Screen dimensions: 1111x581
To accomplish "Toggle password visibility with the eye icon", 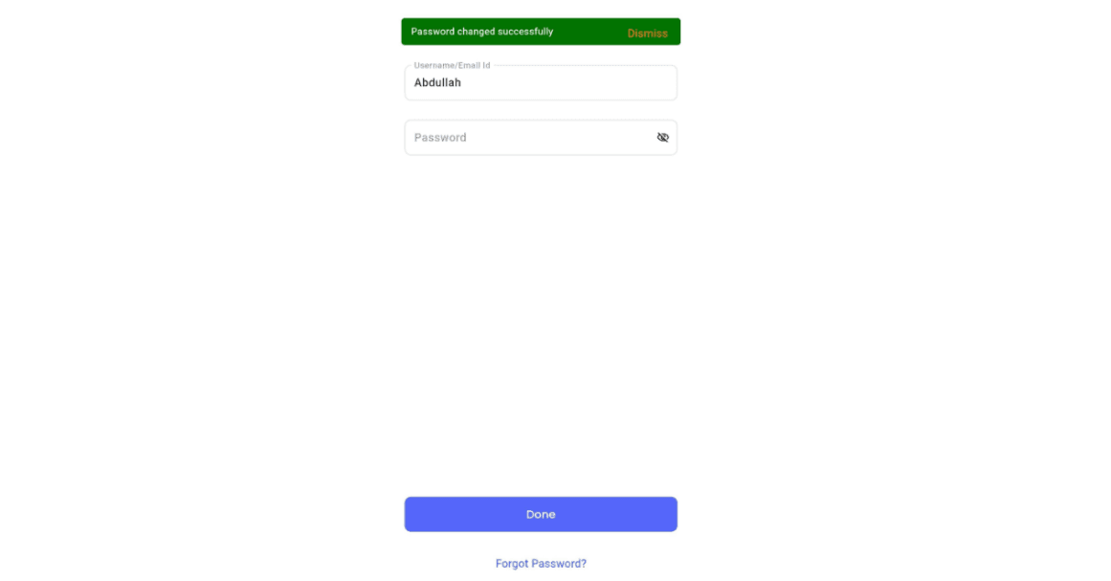I will (662, 138).
